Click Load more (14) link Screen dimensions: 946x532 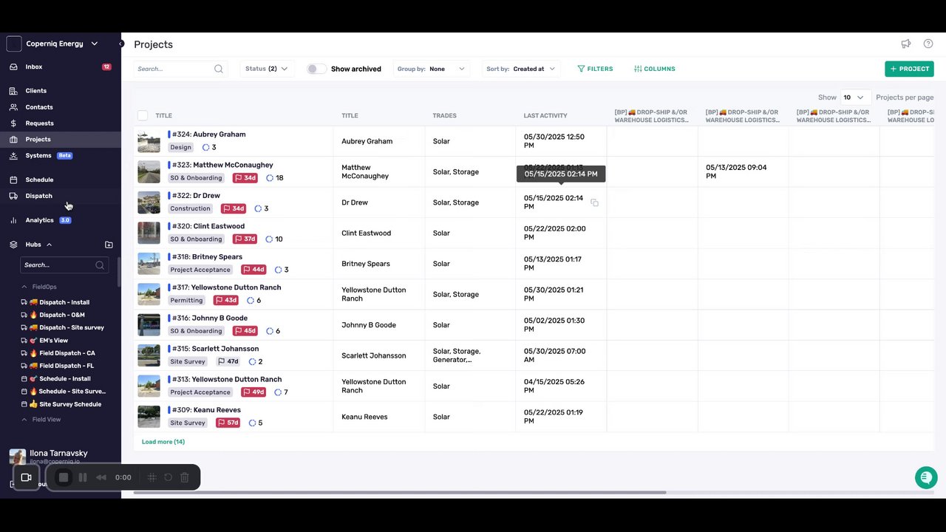[163, 442]
